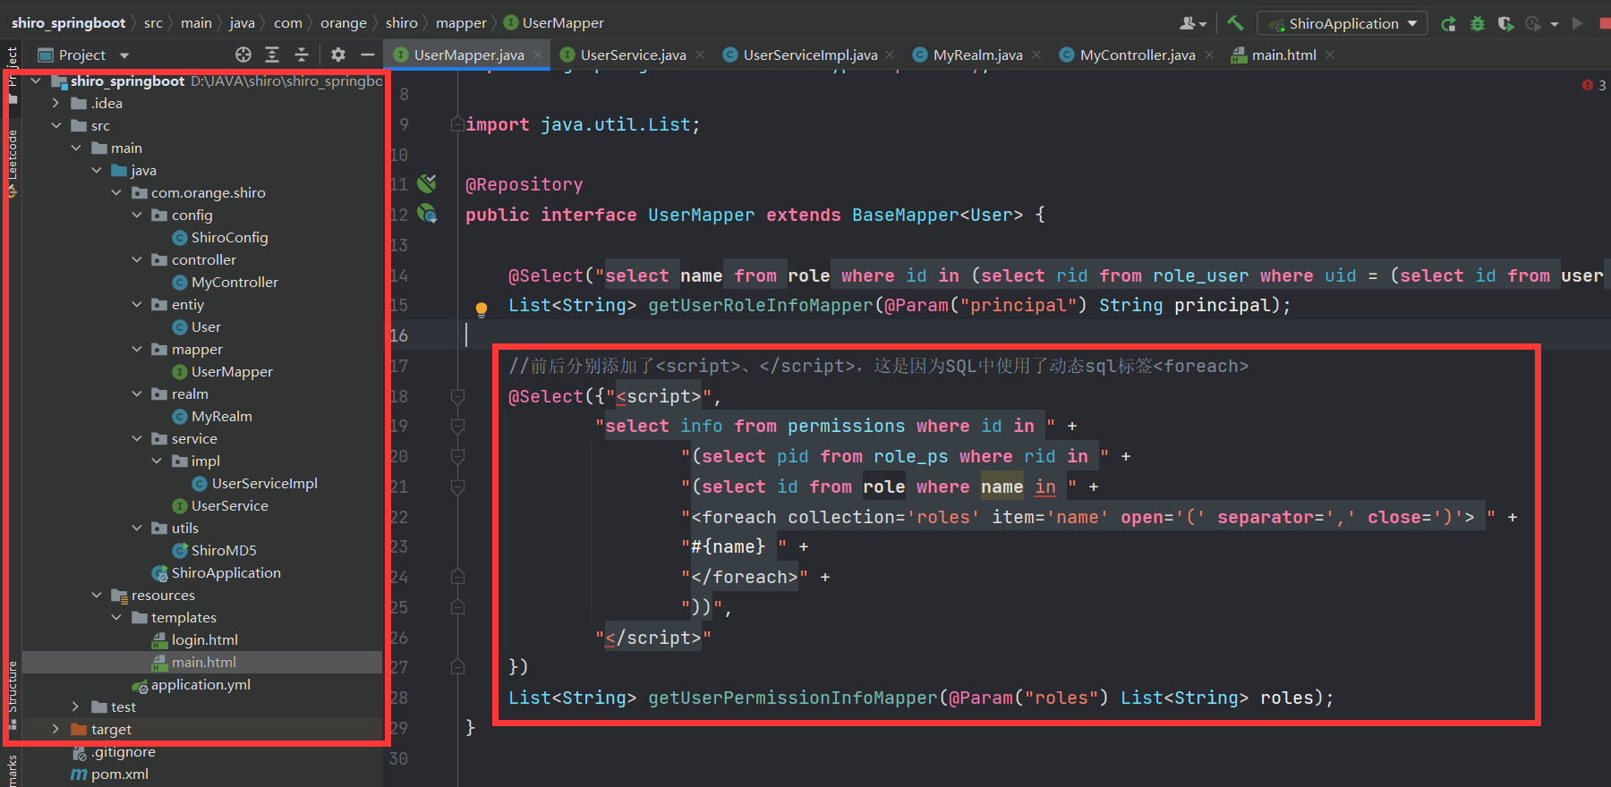This screenshot has width=1611, height=787.
Task: Click line number 16 in the gutter
Action: [398, 335]
